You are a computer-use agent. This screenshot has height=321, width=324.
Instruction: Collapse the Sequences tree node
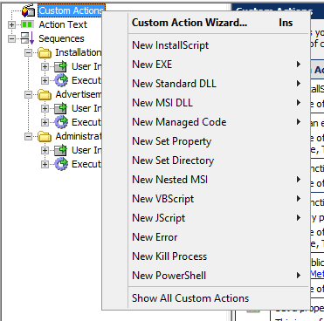coord(11,38)
